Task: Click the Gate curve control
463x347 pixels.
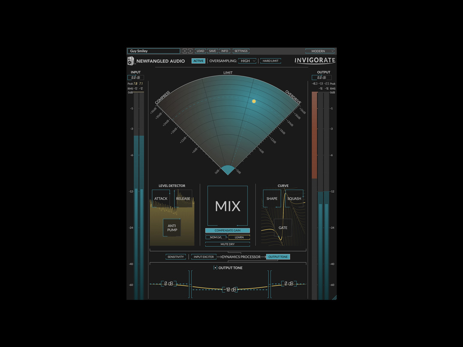Action: 283,228
